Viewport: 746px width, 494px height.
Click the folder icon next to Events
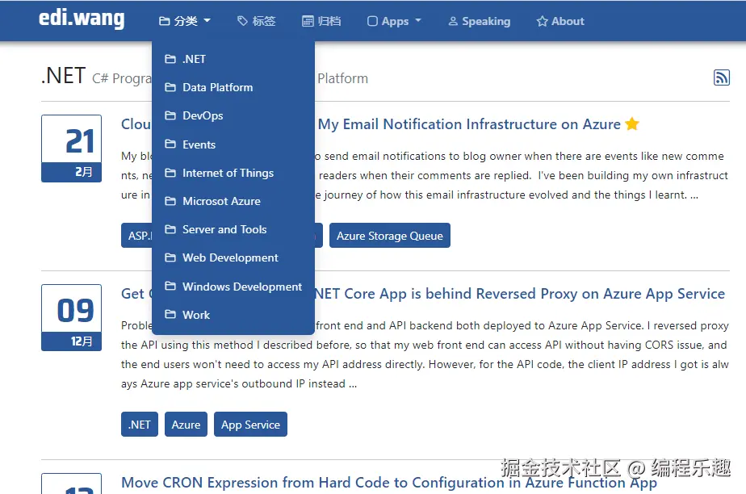tap(170, 144)
